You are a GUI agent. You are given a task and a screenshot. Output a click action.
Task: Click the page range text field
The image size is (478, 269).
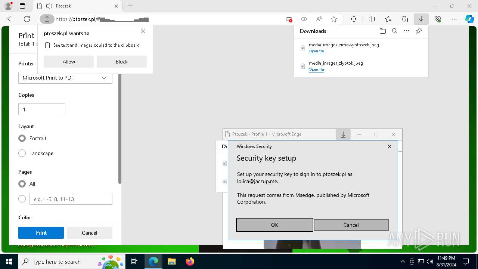(71, 199)
